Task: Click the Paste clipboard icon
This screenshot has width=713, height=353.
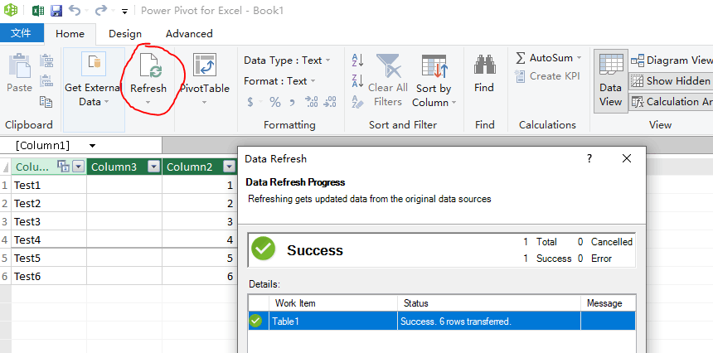Action: point(20,65)
